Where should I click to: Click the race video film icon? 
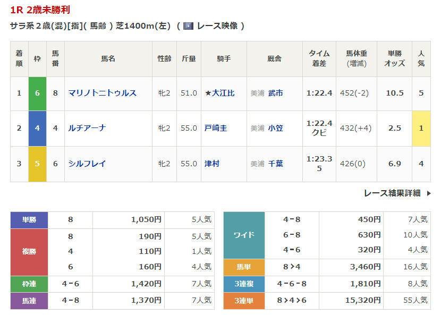(x=188, y=25)
